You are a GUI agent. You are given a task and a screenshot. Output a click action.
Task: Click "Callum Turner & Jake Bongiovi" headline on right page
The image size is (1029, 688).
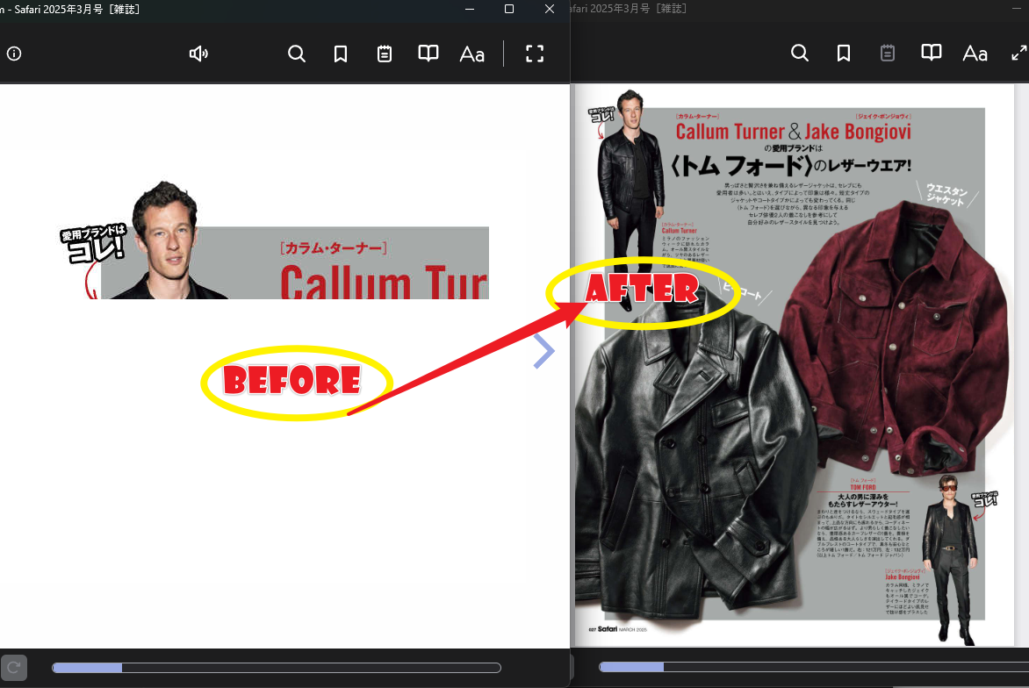(x=794, y=132)
